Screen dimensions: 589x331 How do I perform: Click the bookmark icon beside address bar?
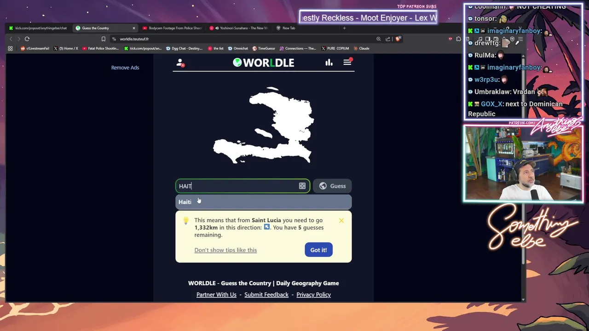coord(104,39)
